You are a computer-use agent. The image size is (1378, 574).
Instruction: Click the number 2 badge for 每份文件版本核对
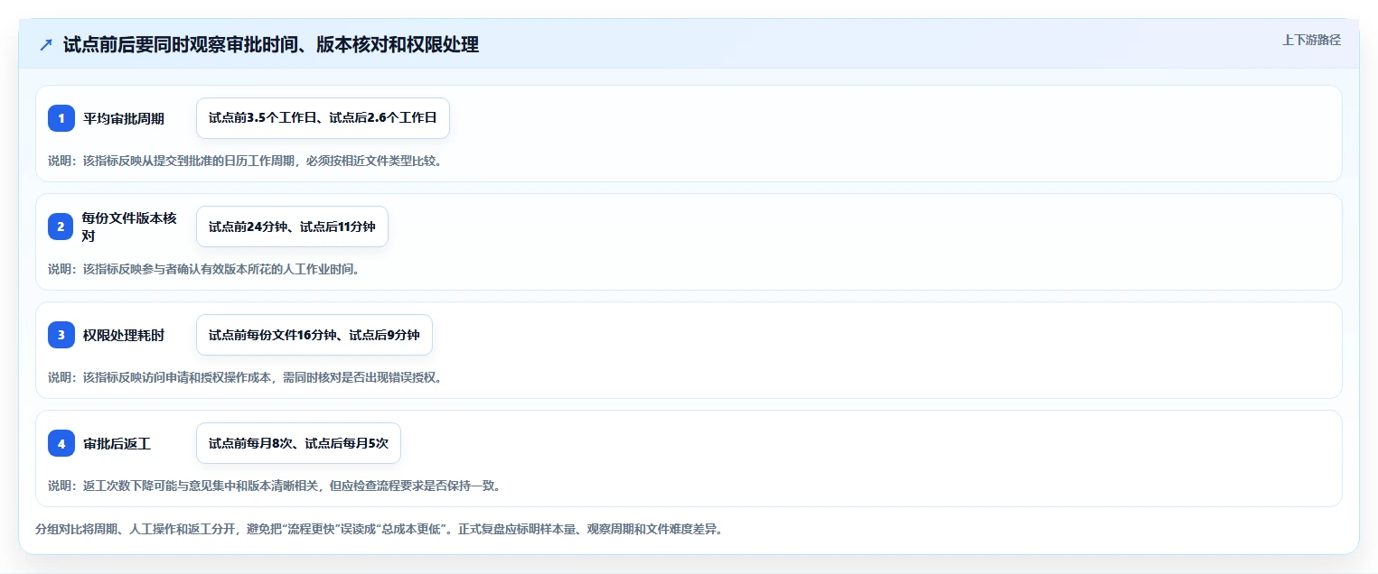pos(61,227)
